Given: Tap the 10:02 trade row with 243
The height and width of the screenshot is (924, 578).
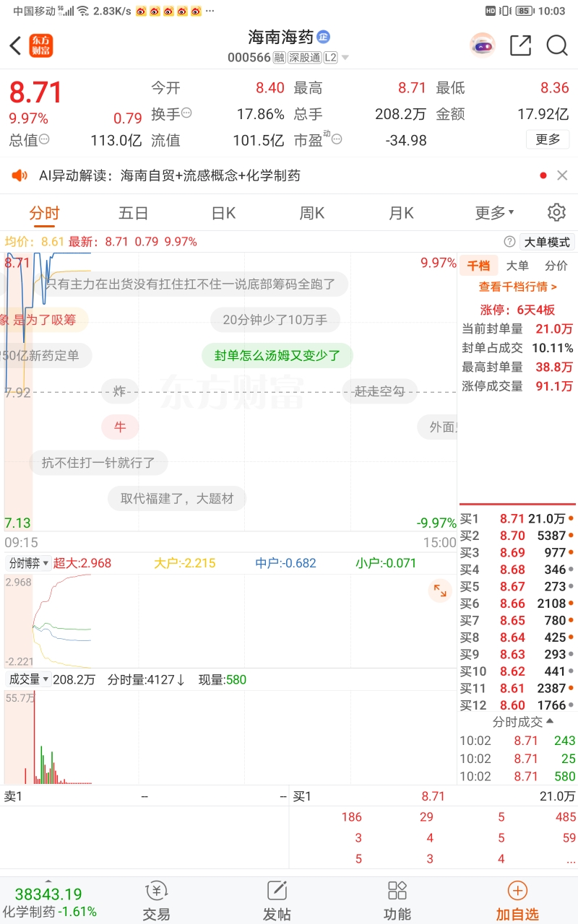Looking at the screenshot, I should click(x=517, y=741).
